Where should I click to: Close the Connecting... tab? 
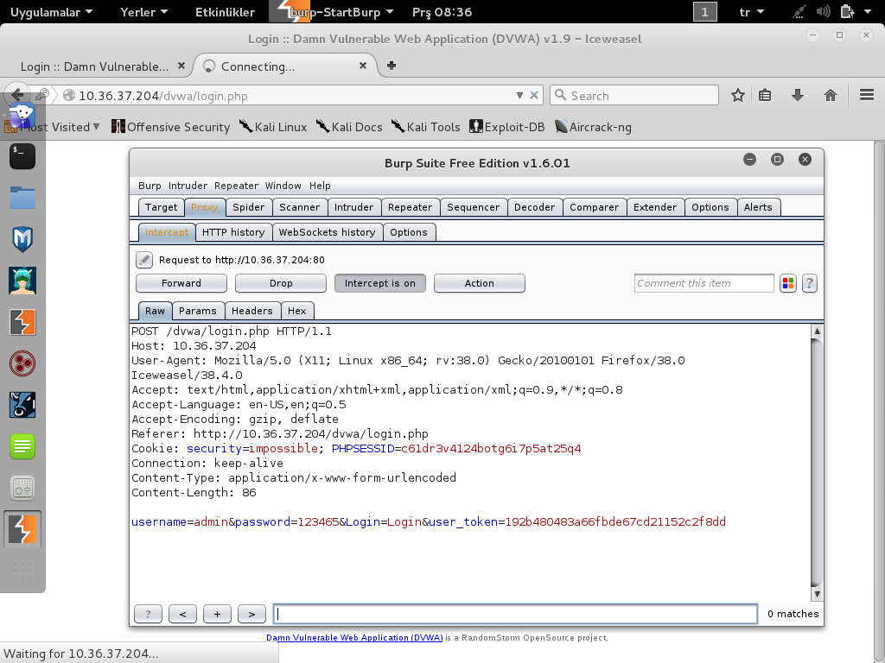(363, 66)
